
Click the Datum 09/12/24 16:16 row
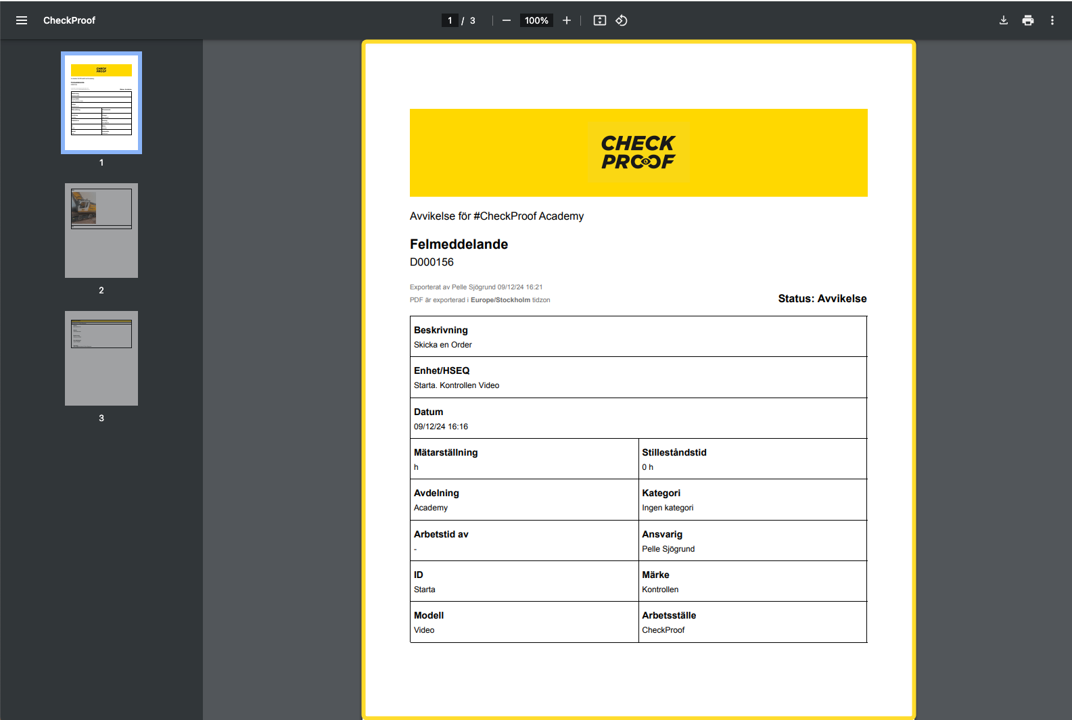pyautogui.click(x=638, y=418)
